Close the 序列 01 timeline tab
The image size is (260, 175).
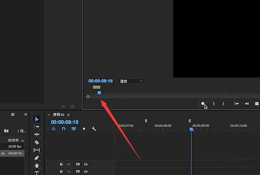pyautogui.click(x=49, y=115)
